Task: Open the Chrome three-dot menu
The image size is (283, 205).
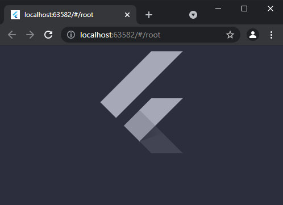Action: click(271, 35)
